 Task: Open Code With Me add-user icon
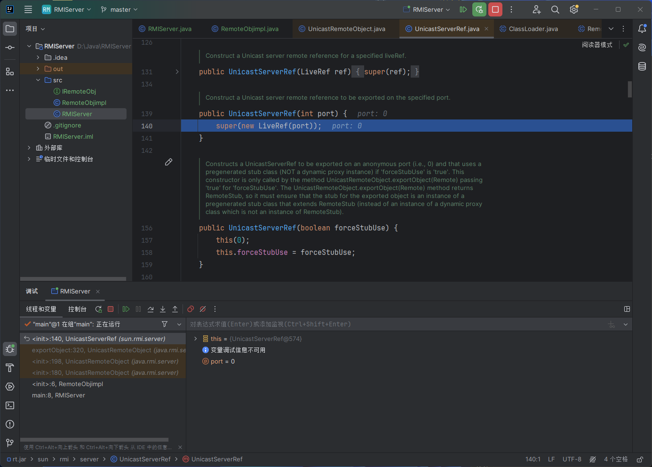tap(536, 9)
